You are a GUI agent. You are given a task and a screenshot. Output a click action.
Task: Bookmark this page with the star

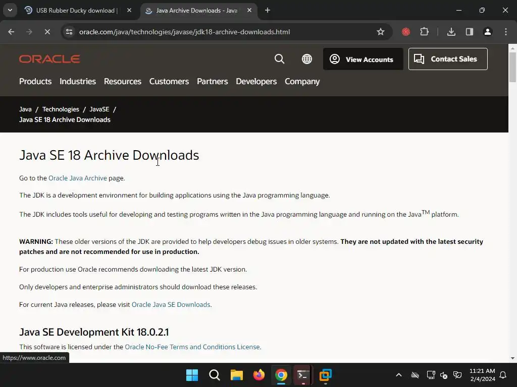coord(381,32)
